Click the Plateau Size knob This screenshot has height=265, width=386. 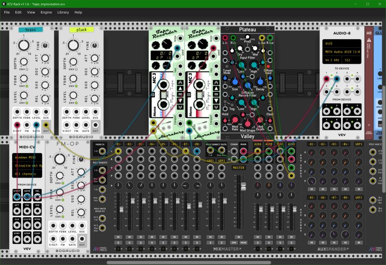pyautogui.click(x=235, y=82)
